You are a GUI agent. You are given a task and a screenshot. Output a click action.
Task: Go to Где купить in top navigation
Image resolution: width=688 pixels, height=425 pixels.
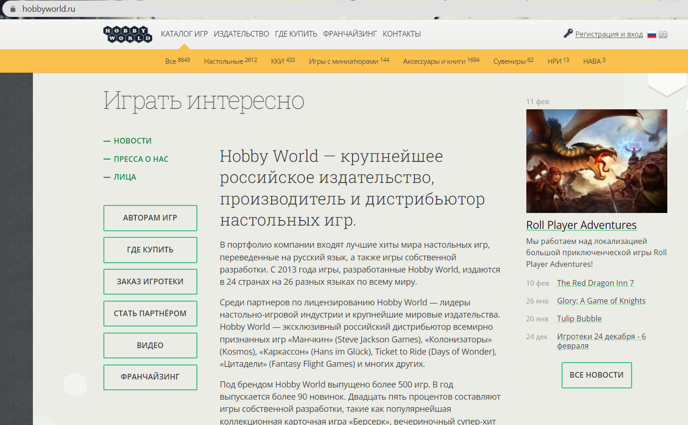tap(296, 34)
